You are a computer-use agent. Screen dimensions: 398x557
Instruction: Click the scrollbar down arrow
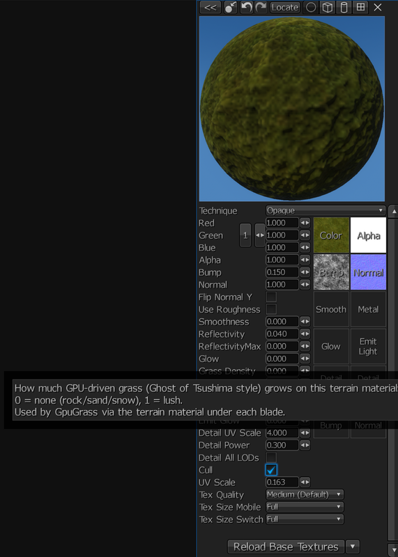pos(393,549)
